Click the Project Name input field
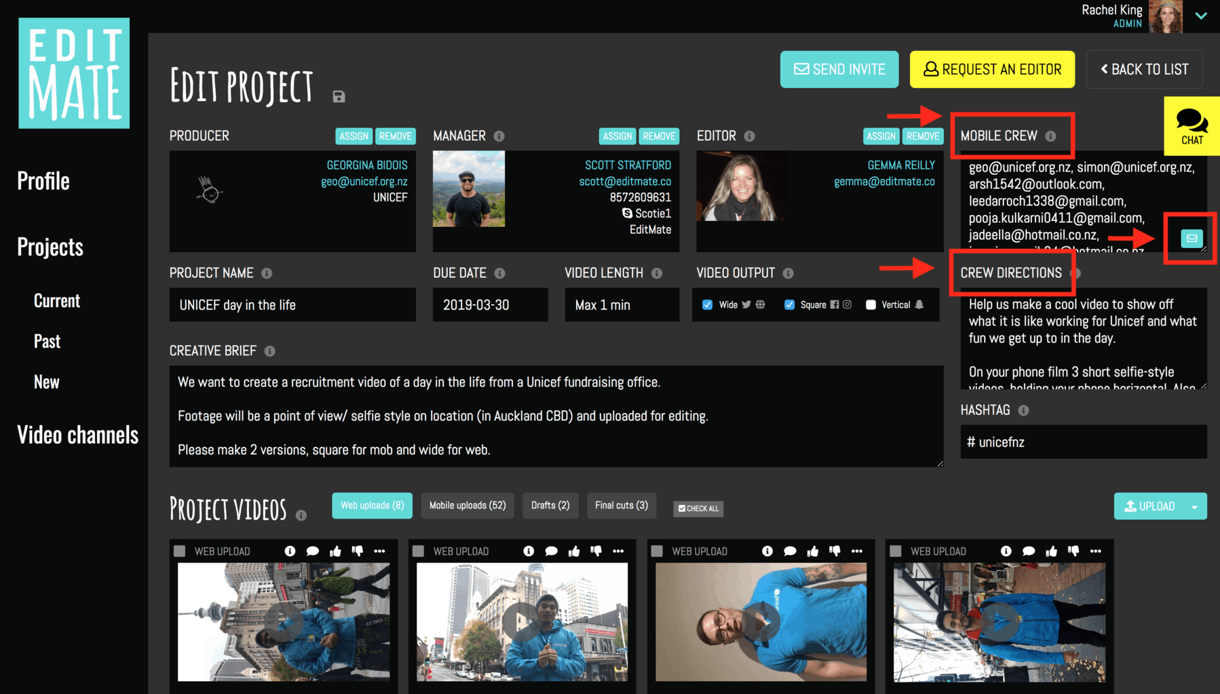1220x694 pixels. [292, 305]
